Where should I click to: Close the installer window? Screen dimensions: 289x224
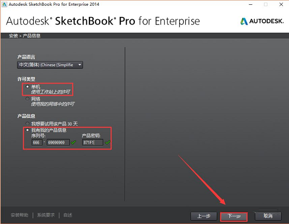281,4
